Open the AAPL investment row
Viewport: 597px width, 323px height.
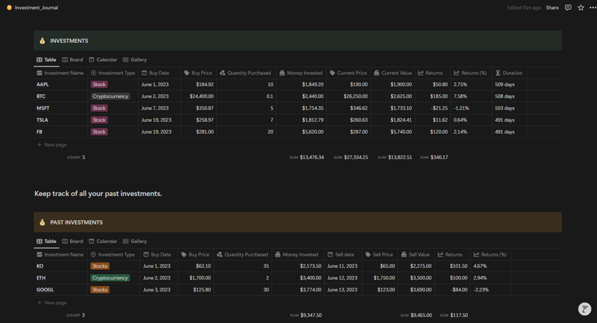43,84
